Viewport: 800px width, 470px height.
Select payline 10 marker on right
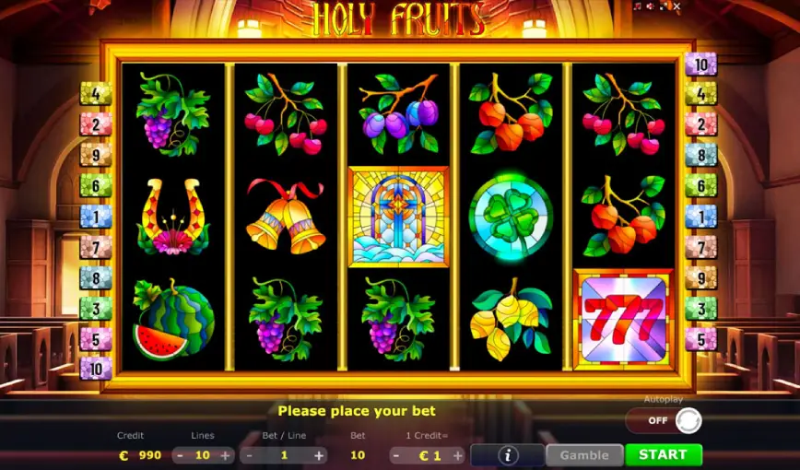point(701,65)
